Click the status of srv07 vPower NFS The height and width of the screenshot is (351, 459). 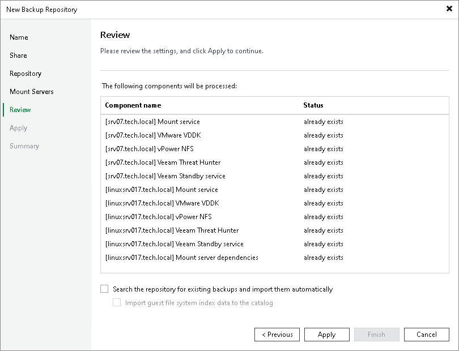pos(324,149)
